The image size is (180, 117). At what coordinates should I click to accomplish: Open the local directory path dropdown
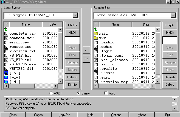tap(75, 15)
